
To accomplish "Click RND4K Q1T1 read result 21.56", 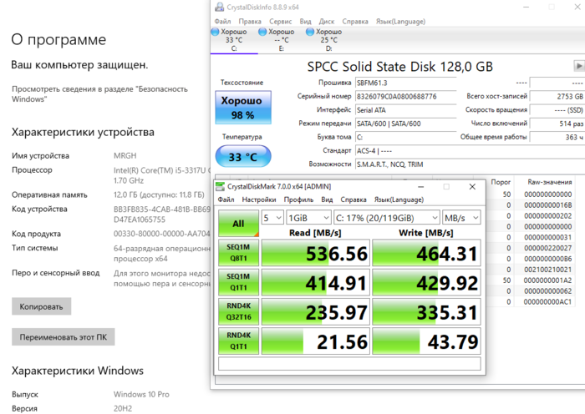I will coord(316,341).
